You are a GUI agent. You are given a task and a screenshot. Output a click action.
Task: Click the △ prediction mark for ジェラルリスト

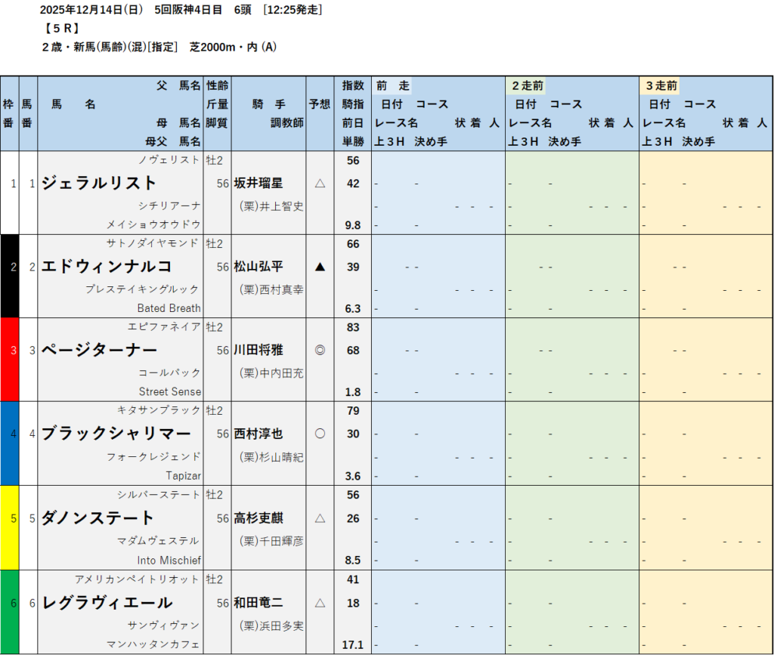pos(320,183)
